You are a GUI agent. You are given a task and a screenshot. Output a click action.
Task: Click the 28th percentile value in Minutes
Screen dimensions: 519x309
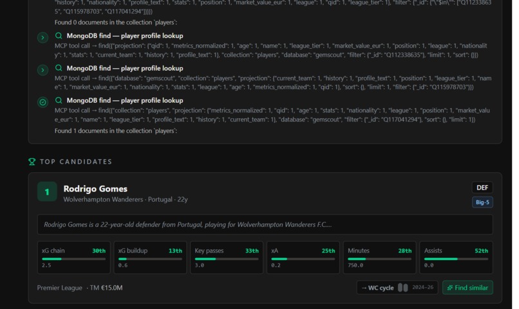[x=405, y=251]
